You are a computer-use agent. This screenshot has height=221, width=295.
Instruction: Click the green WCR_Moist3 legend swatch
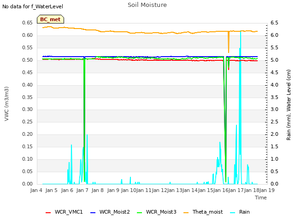[139, 213]
